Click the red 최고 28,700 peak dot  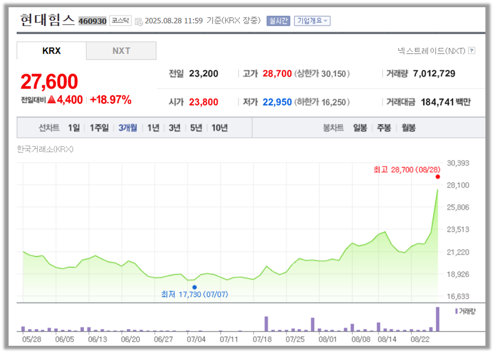438,177
